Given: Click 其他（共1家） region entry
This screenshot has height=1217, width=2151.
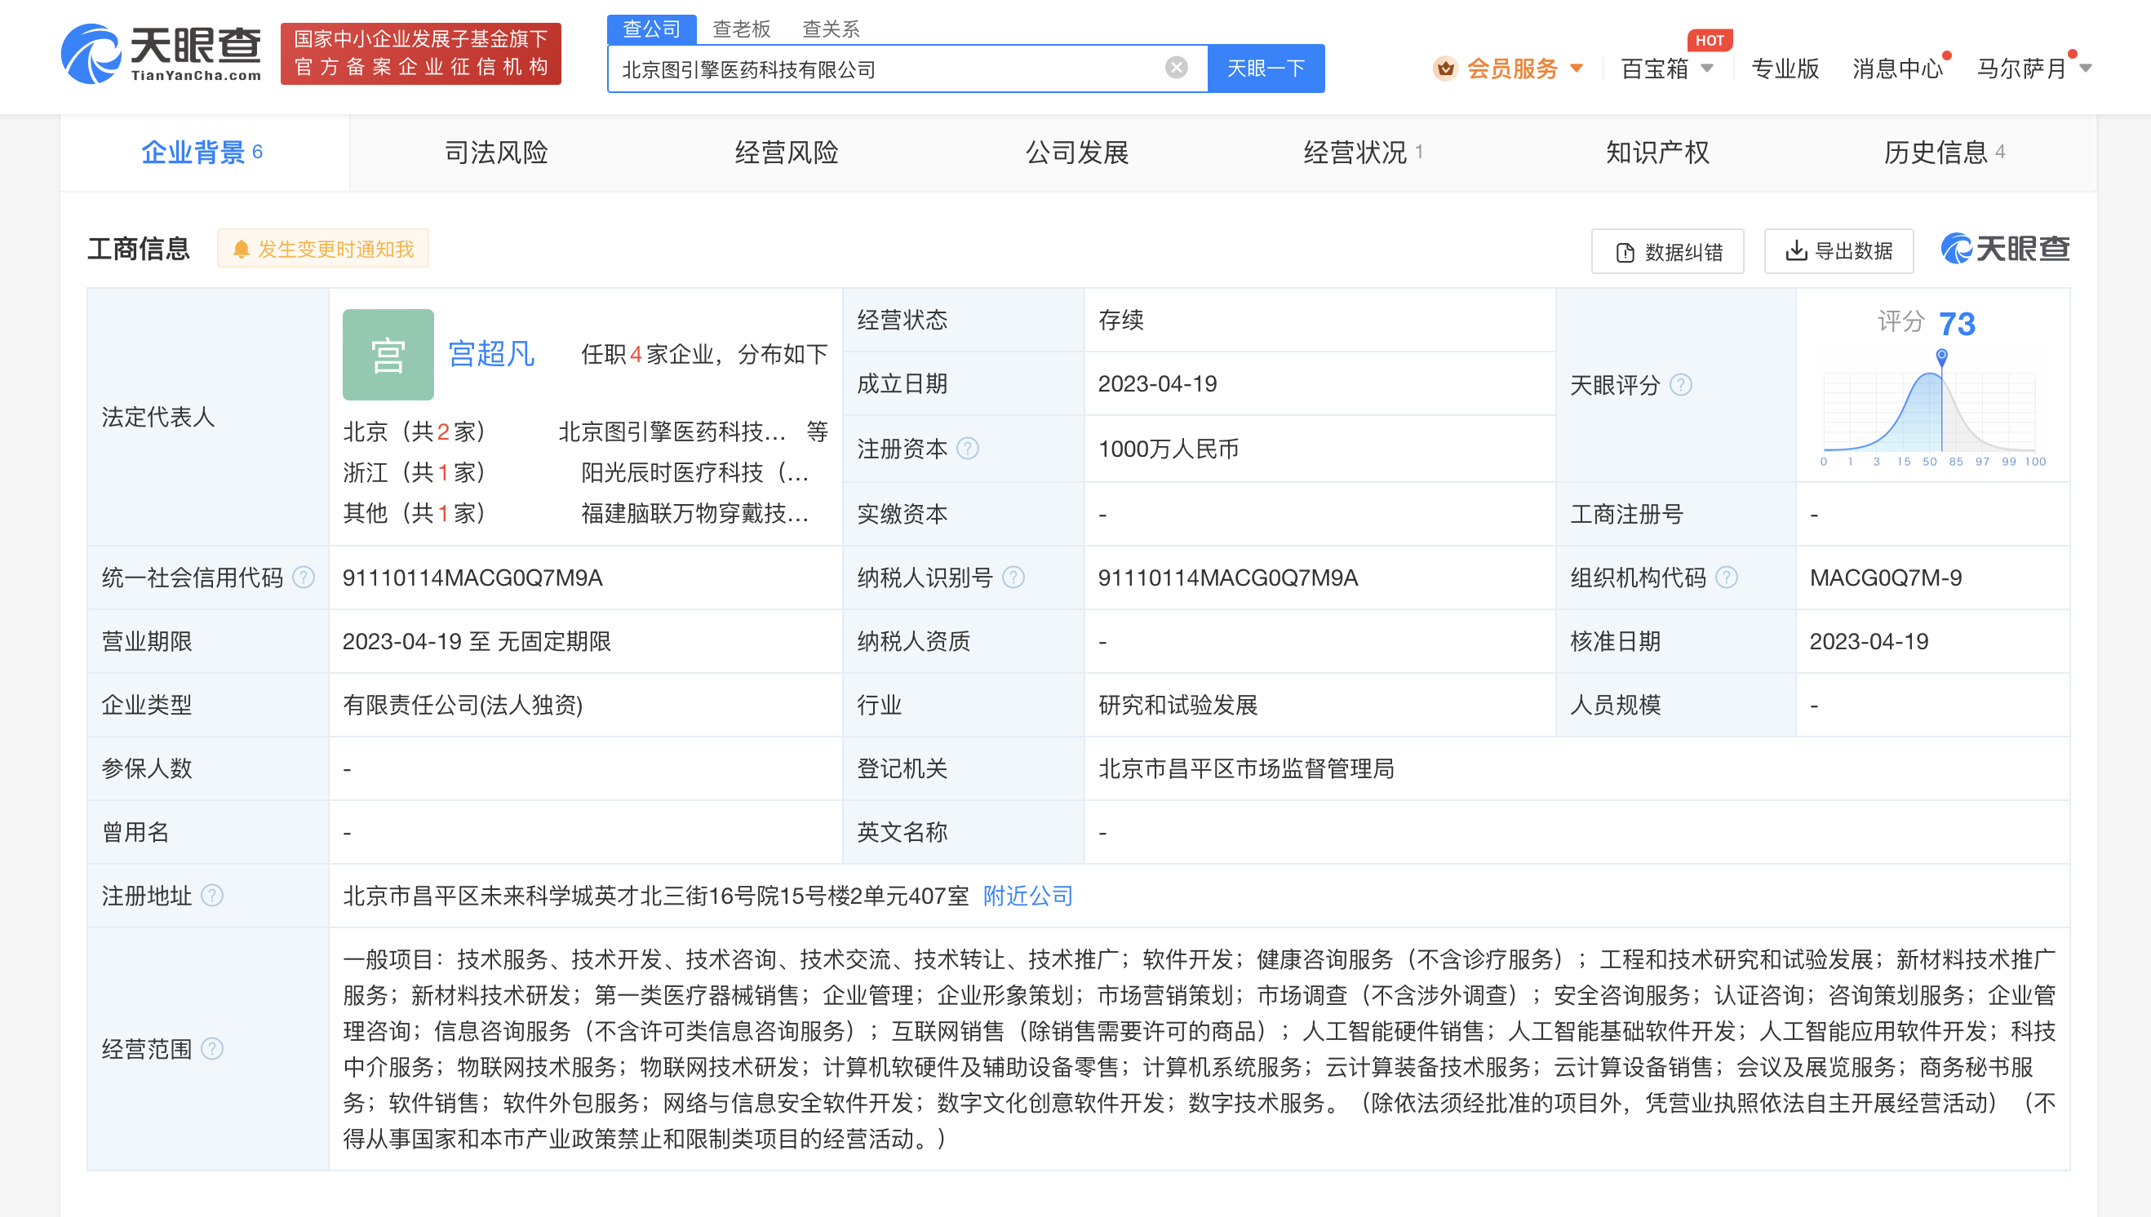Looking at the screenshot, I should [x=415, y=513].
